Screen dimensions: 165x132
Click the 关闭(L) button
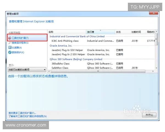(149, 115)
